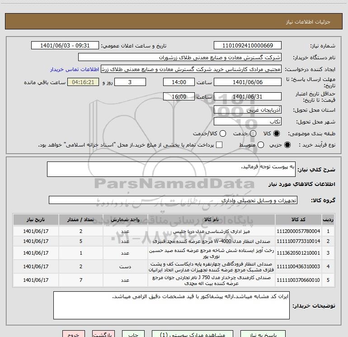Screen dimensions: 348x337
Task: Click the price validity date 1401/06/31
Action: (x=248, y=96)
